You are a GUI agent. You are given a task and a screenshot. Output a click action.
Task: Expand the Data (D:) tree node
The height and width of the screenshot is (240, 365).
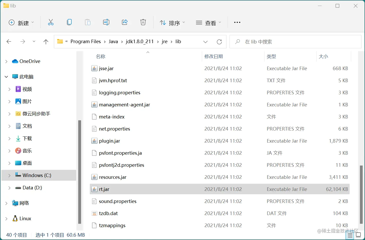[9, 188]
